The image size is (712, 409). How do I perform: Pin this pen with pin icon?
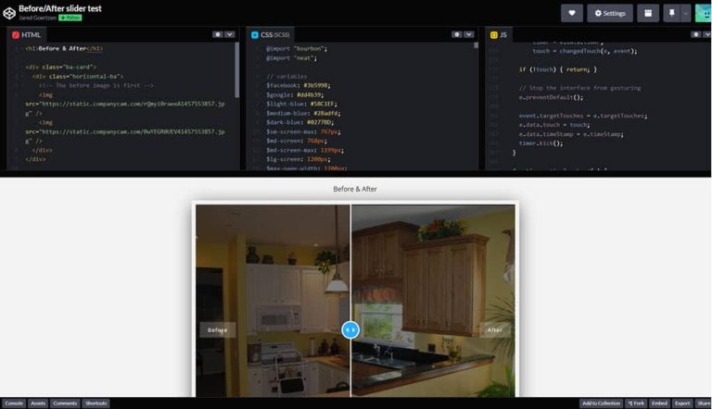pos(670,13)
